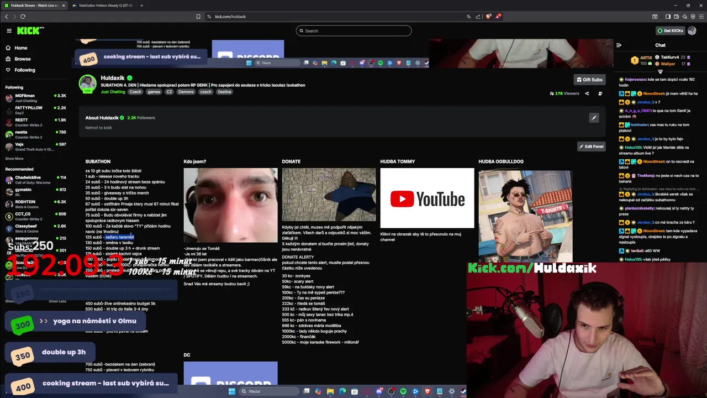This screenshot has height=398, width=707.
Task: Open nestta channel in sidebar
Action: tap(35, 134)
